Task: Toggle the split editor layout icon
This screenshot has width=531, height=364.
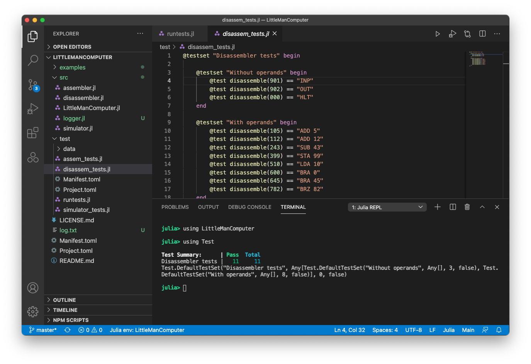Action: 482,34
